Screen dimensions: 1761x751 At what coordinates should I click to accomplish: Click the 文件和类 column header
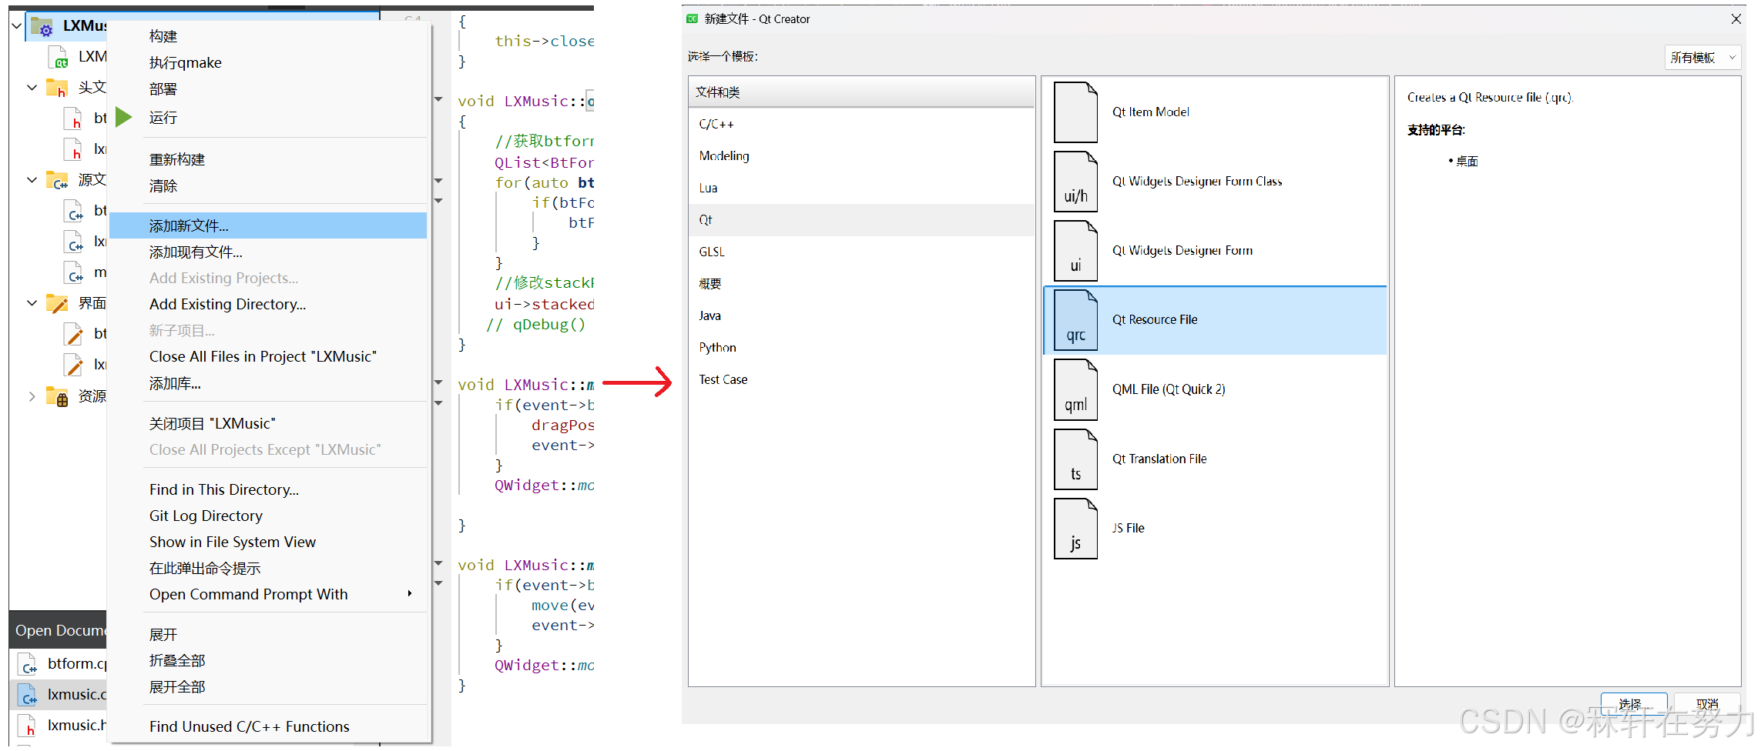861,92
